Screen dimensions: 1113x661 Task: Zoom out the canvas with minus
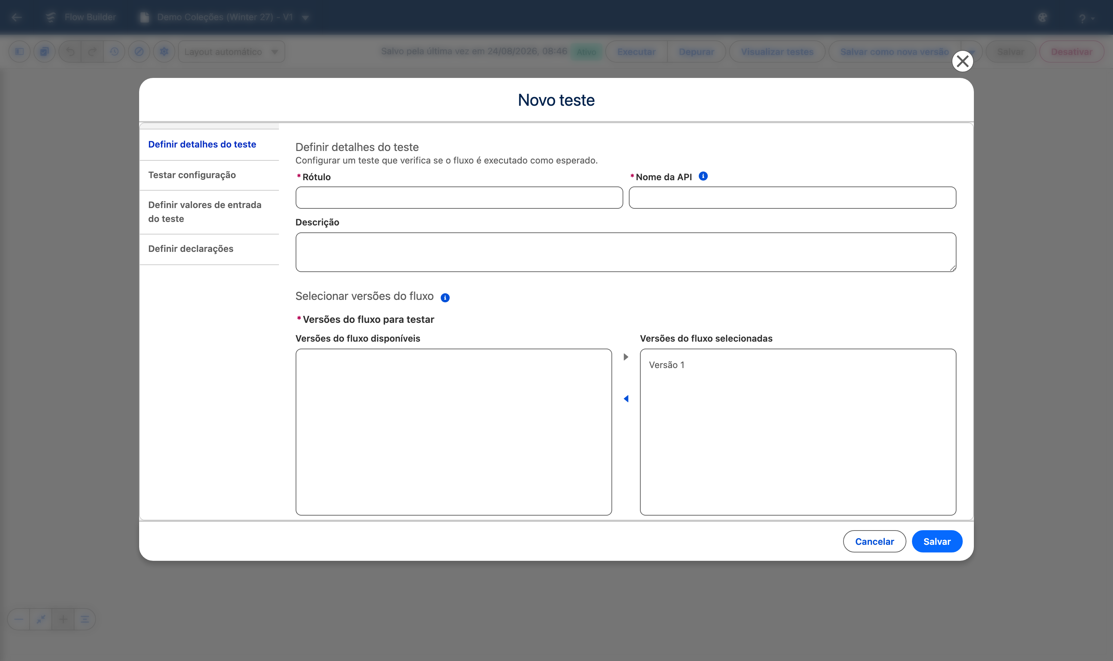tap(19, 619)
